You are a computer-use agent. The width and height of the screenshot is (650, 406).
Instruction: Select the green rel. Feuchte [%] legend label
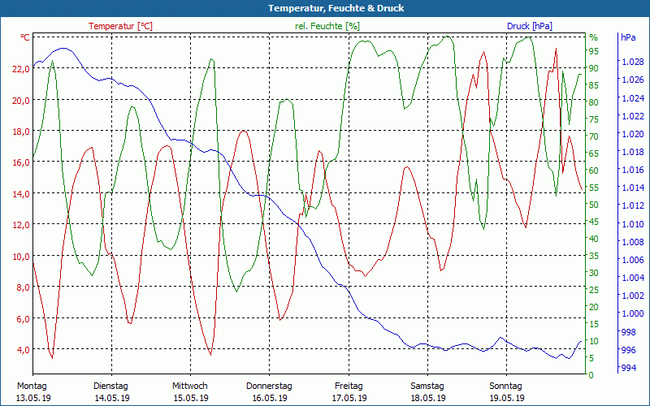tap(327, 26)
